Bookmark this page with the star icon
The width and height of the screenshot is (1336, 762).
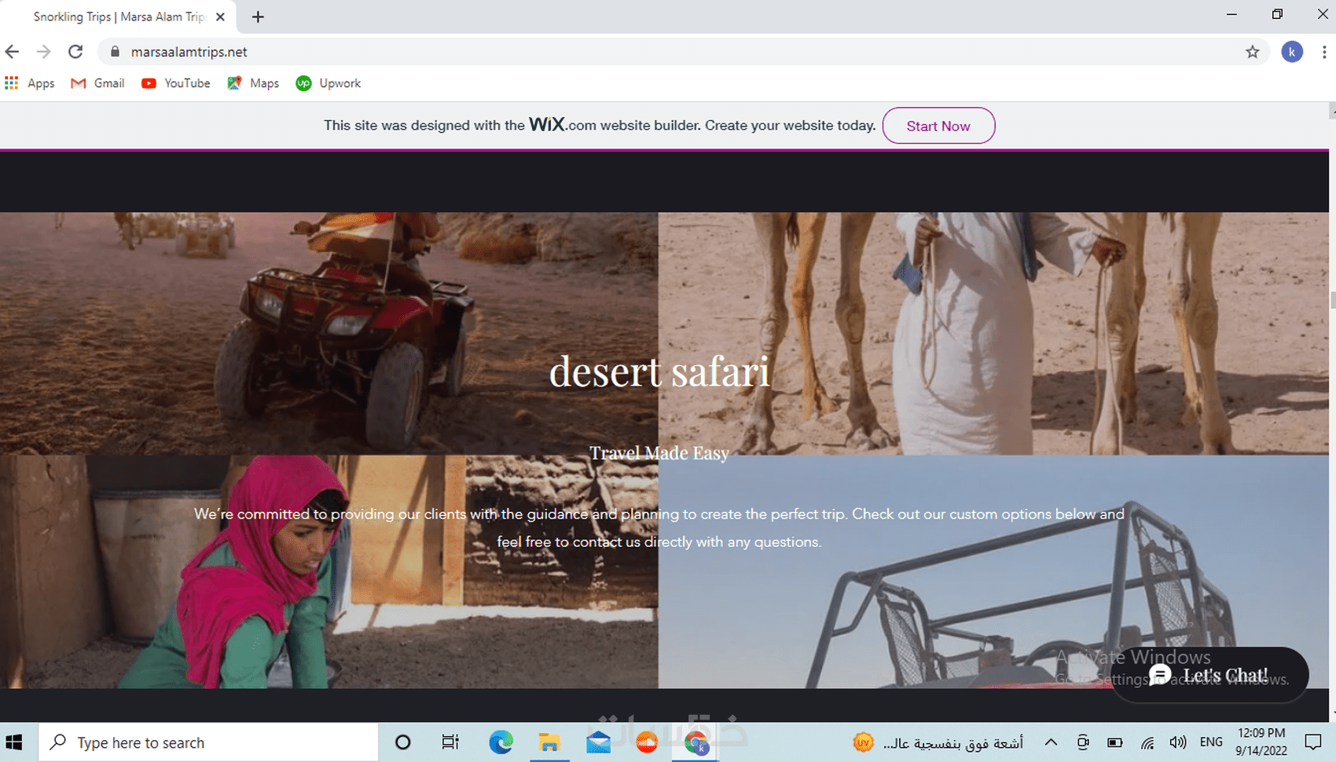1253,52
